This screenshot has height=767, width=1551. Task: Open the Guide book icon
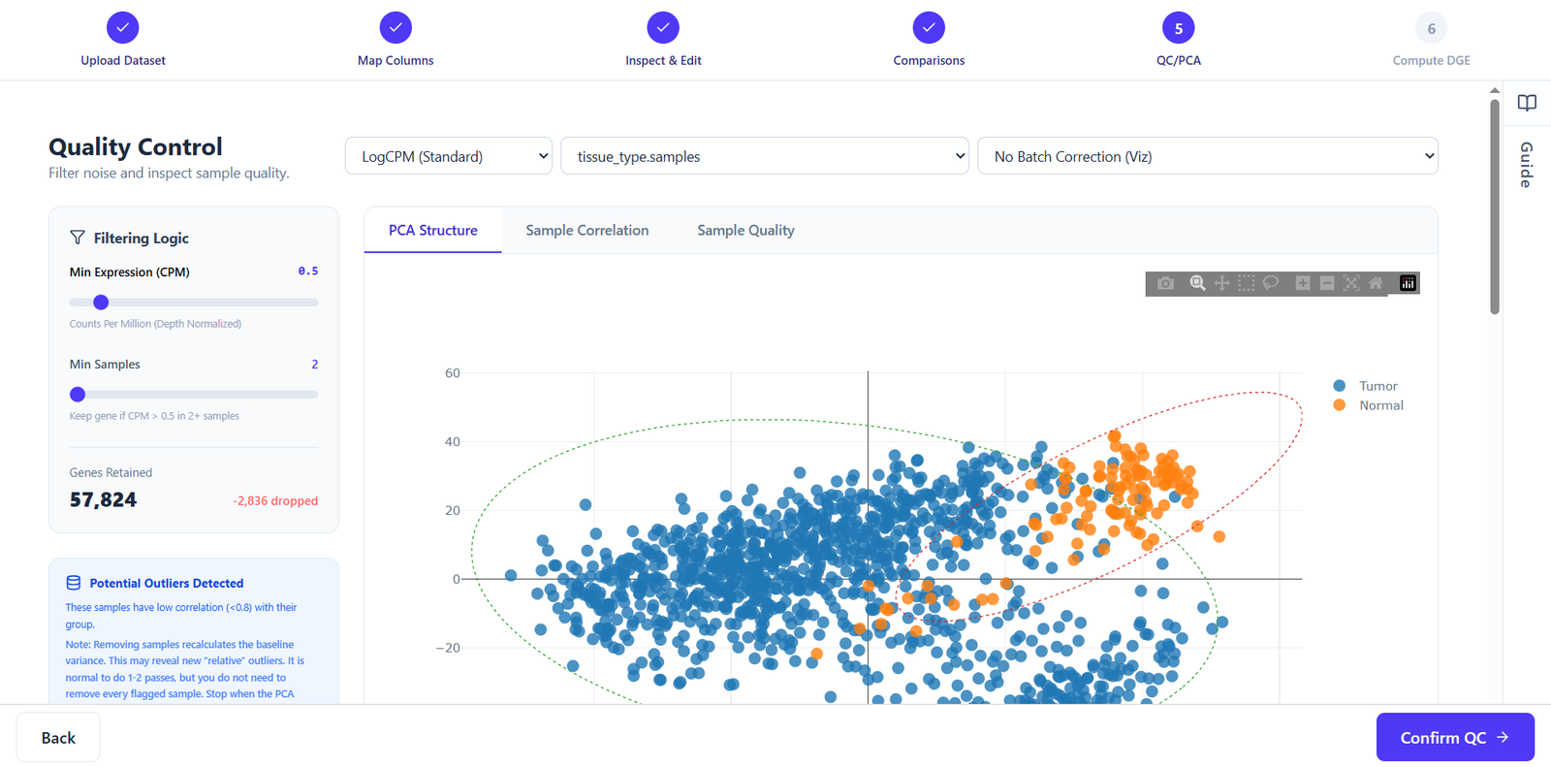pos(1527,103)
